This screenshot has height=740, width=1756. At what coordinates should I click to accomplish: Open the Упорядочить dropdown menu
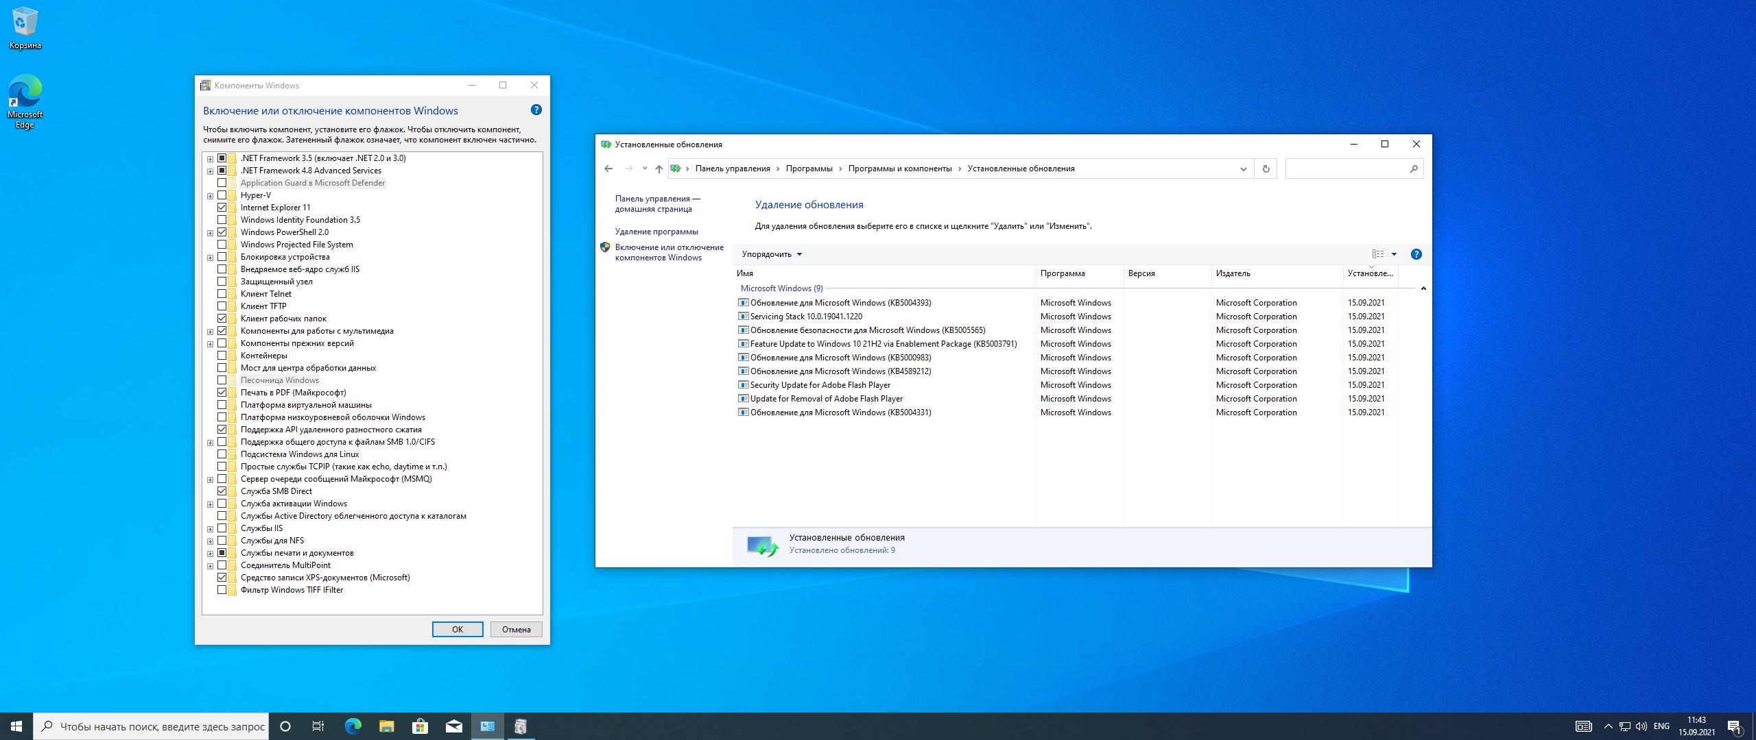click(x=772, y=254)
